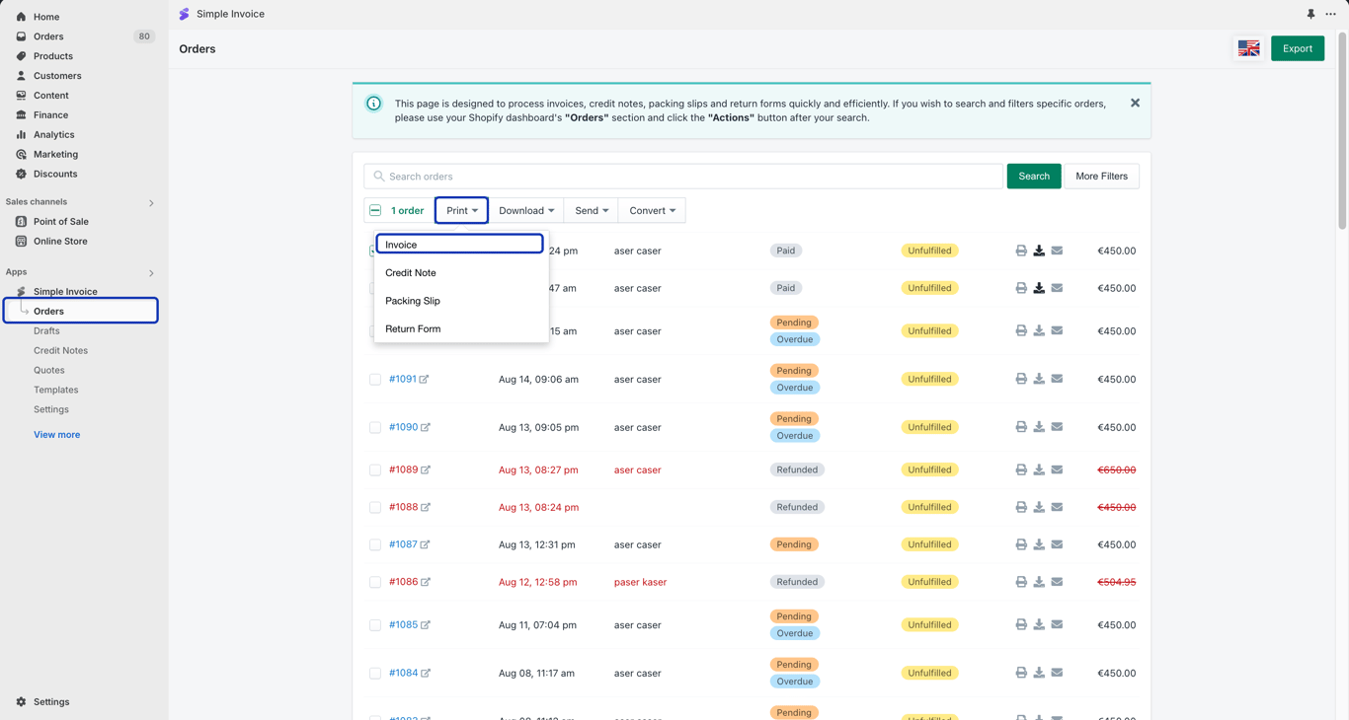Click email icon for order #1089

pyautogui.click(x=1057, y=469)
